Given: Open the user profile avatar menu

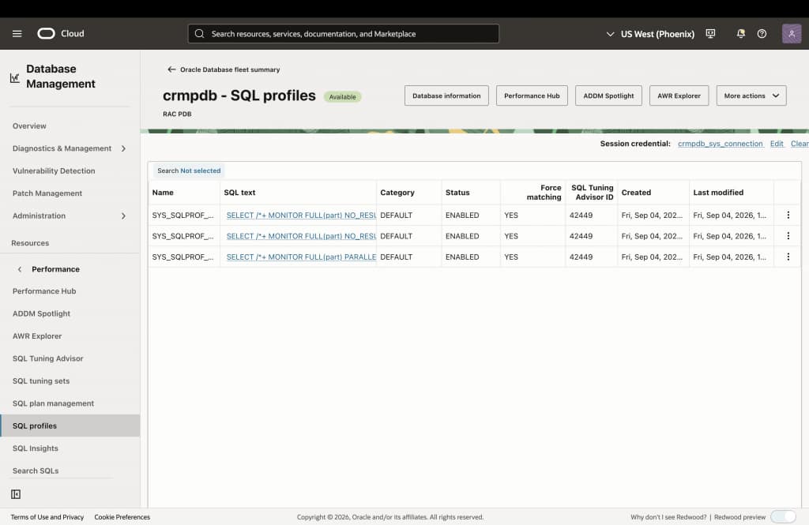Looking at the screenshot, I should (792, 33).
